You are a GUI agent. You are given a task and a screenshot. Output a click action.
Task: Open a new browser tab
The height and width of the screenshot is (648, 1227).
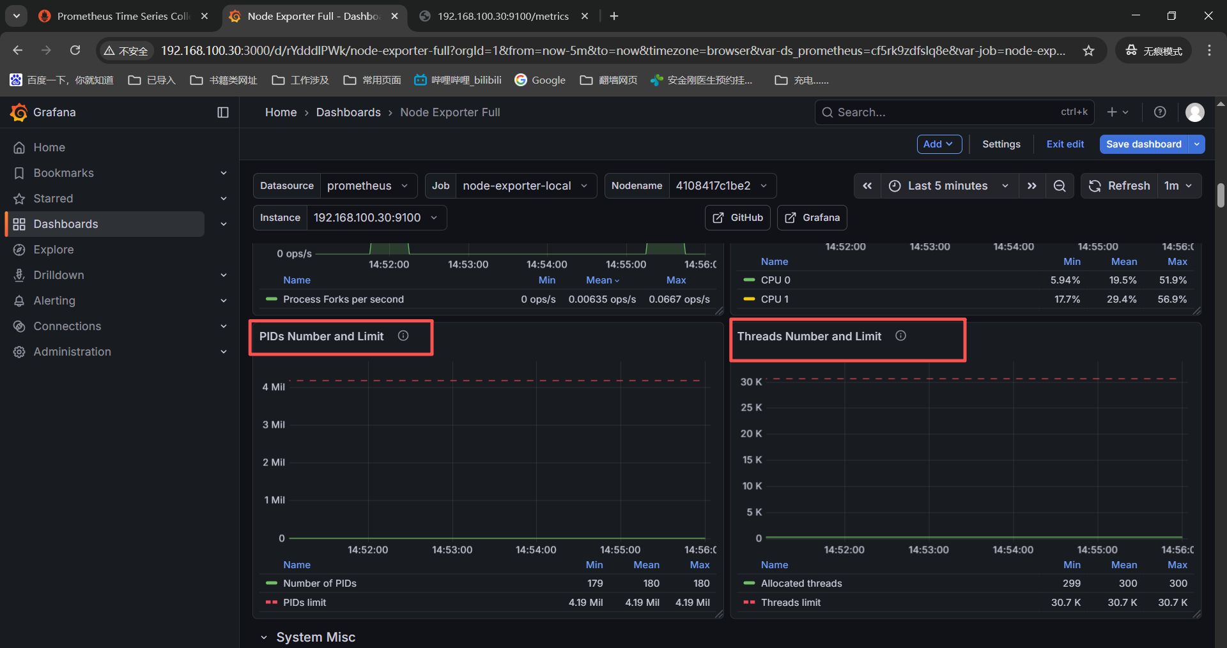[x=614, y=16]
